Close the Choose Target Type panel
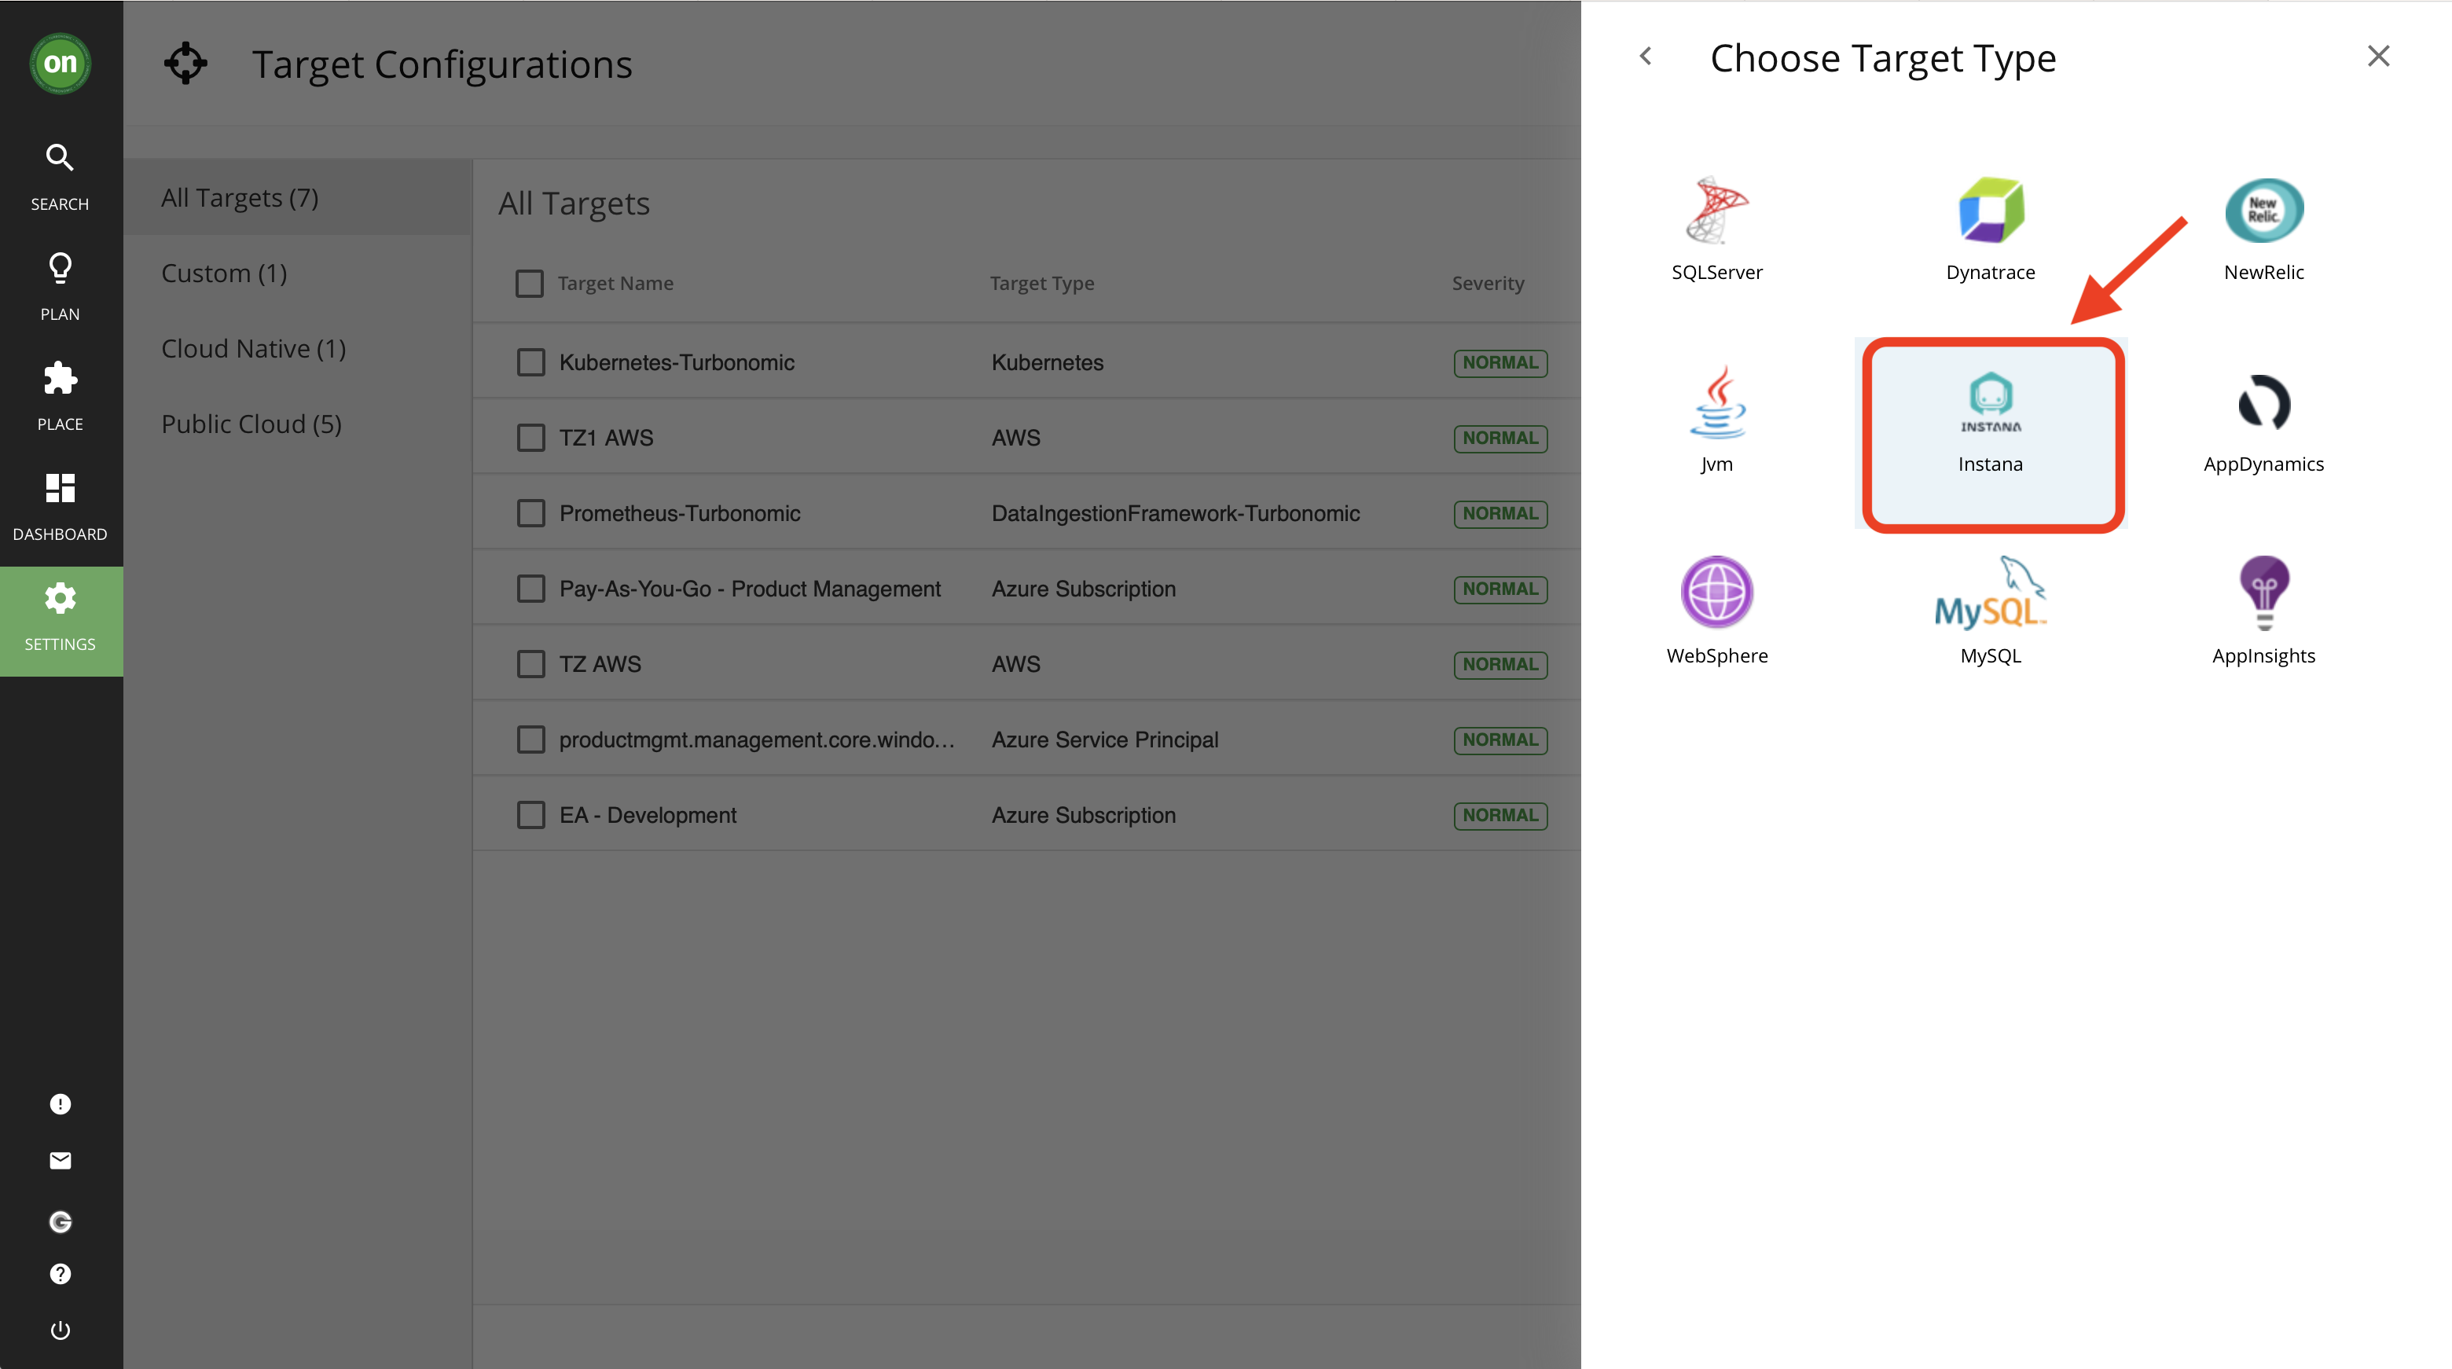The height and width of the screenshot is (1369, 2452). pos(2378,56)
